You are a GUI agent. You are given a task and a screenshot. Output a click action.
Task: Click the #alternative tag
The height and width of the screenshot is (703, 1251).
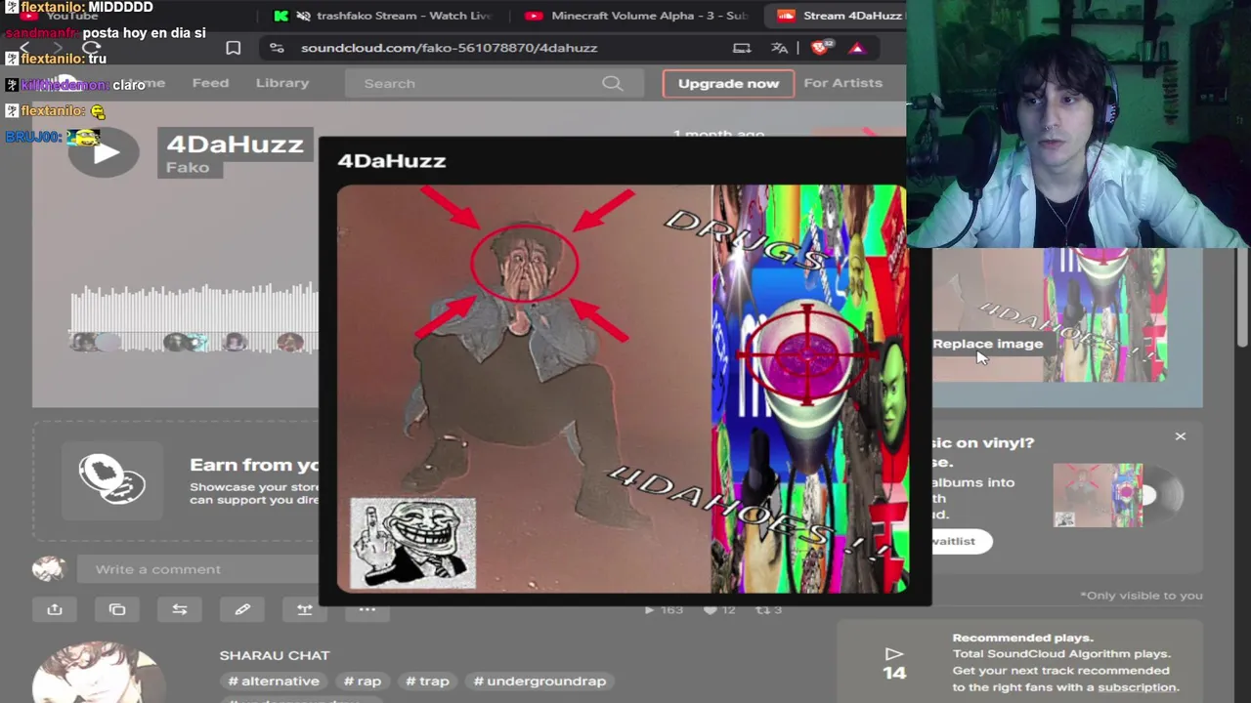click(274, 681)
